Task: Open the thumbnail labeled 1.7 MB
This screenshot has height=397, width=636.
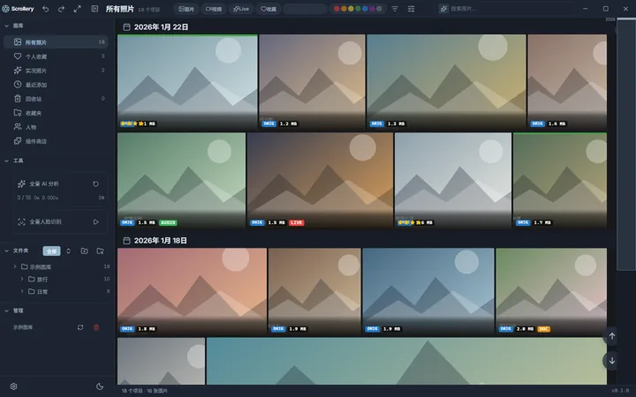Action: pyautogui.click(x=560, y=180)
